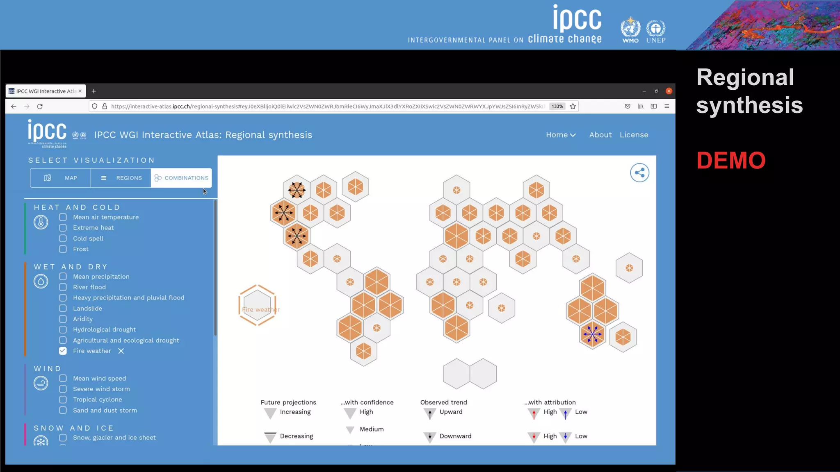840x472 pixels.
Task: Open the License link
Action: pos(634,135)
